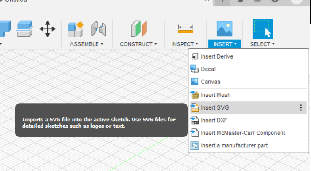Expand the ASSEMBLE dropdown

[x=87, y=44]
